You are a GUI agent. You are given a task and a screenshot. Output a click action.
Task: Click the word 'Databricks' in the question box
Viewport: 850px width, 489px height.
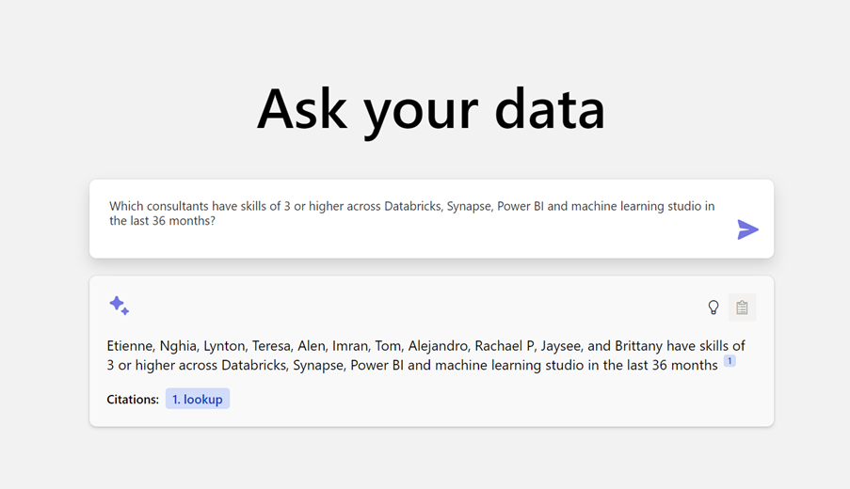(411, 206)
